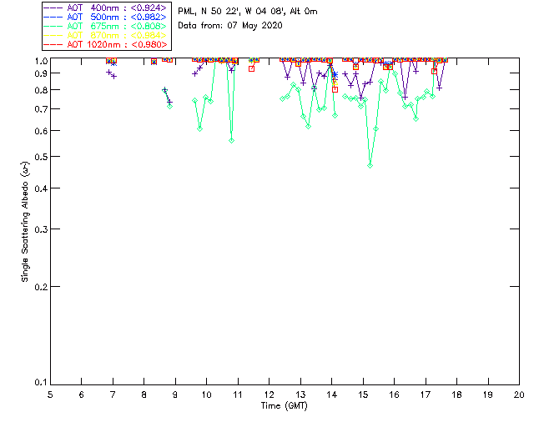Click the AOT 400nm legend entry
This screenshot has height=427, width=534.
(x=106, y=7)
